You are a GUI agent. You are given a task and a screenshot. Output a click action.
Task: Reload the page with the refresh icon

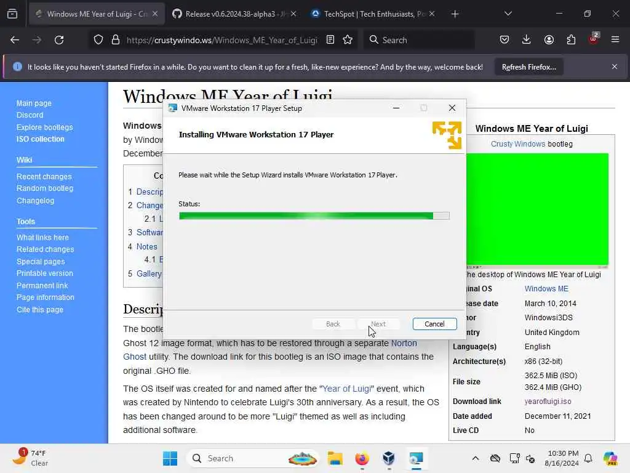click(59, 40)
